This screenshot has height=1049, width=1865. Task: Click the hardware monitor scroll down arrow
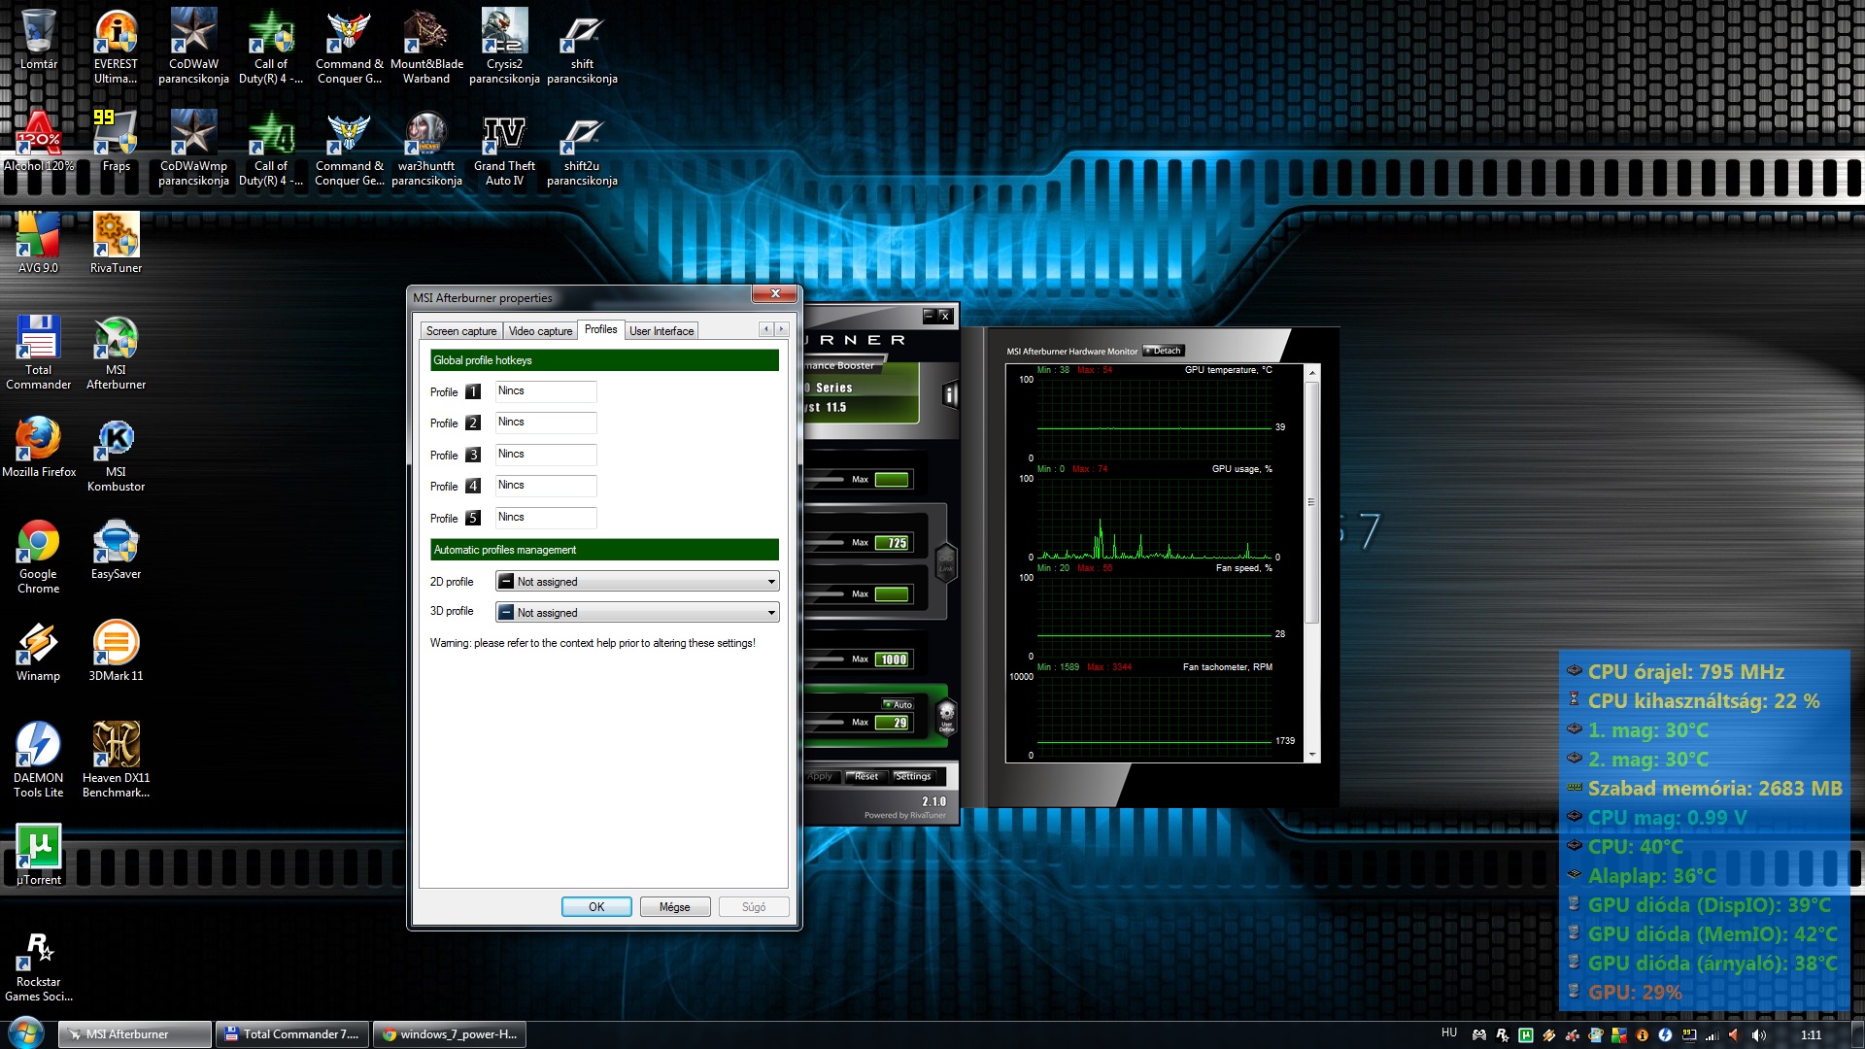point(1312,755)
